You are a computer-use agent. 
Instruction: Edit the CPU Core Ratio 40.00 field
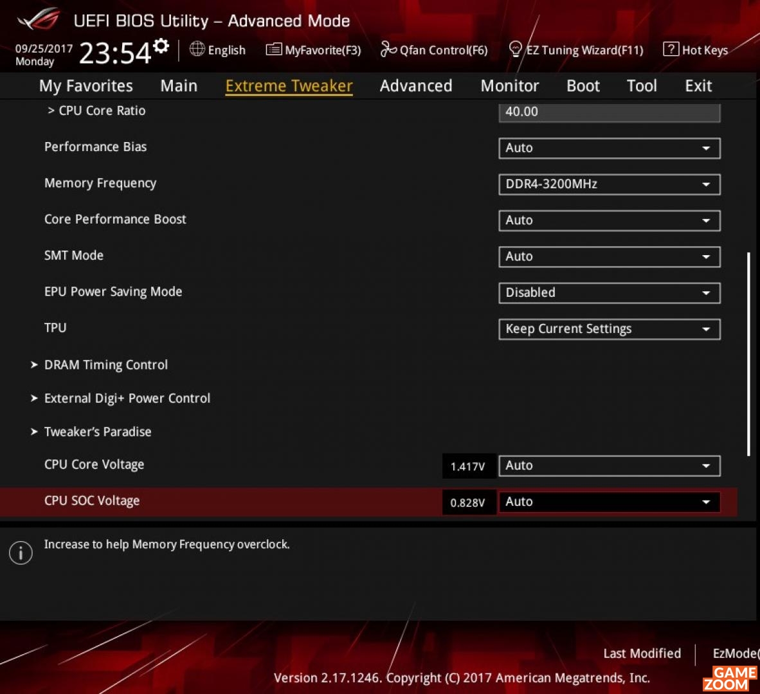(610, 112)
